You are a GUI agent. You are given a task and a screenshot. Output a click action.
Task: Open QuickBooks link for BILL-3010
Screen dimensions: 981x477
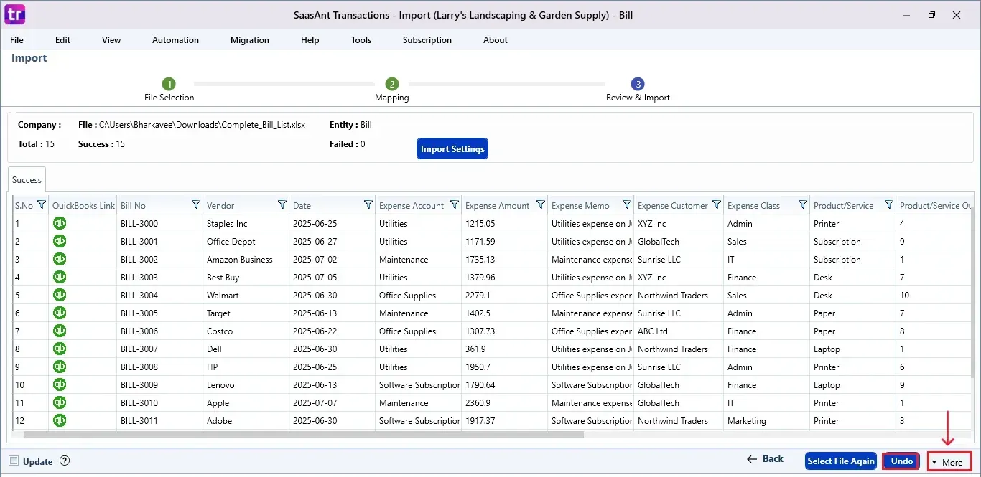point(60,402)
